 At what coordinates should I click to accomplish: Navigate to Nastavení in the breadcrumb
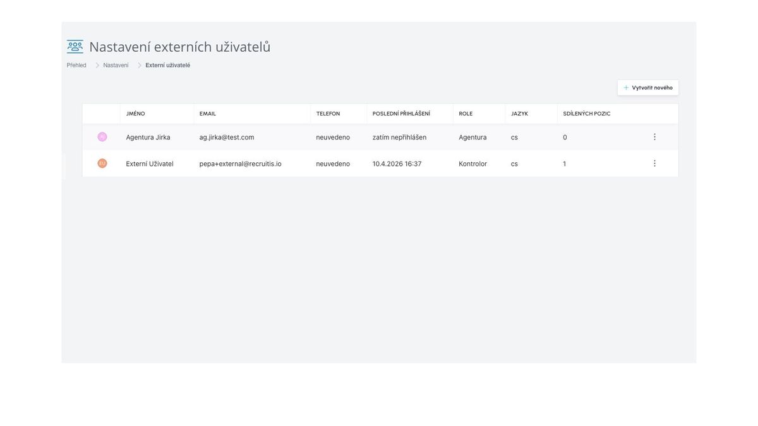pyautogui.click(x=116, y=65)
